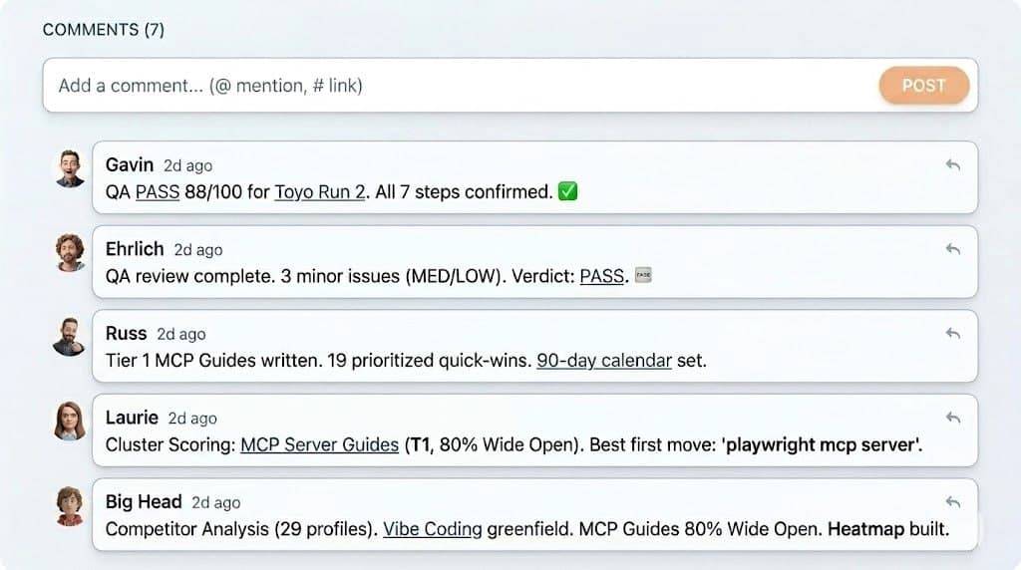
Task: Click reply icon on Russ's comment
Action: (x=952, y=334)
